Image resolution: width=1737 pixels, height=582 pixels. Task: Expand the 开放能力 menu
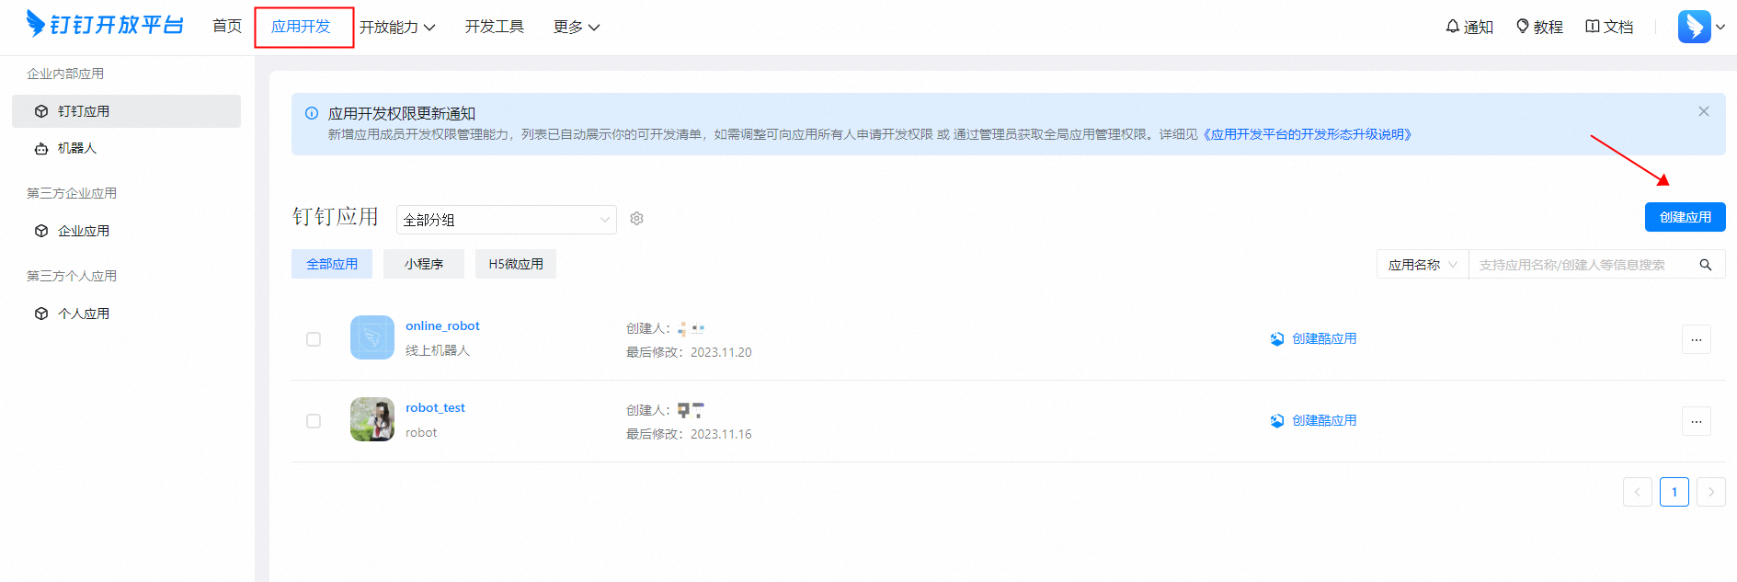397,27
